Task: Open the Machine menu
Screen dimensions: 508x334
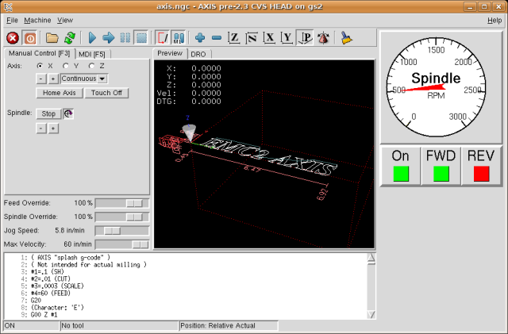Action: 37,20
